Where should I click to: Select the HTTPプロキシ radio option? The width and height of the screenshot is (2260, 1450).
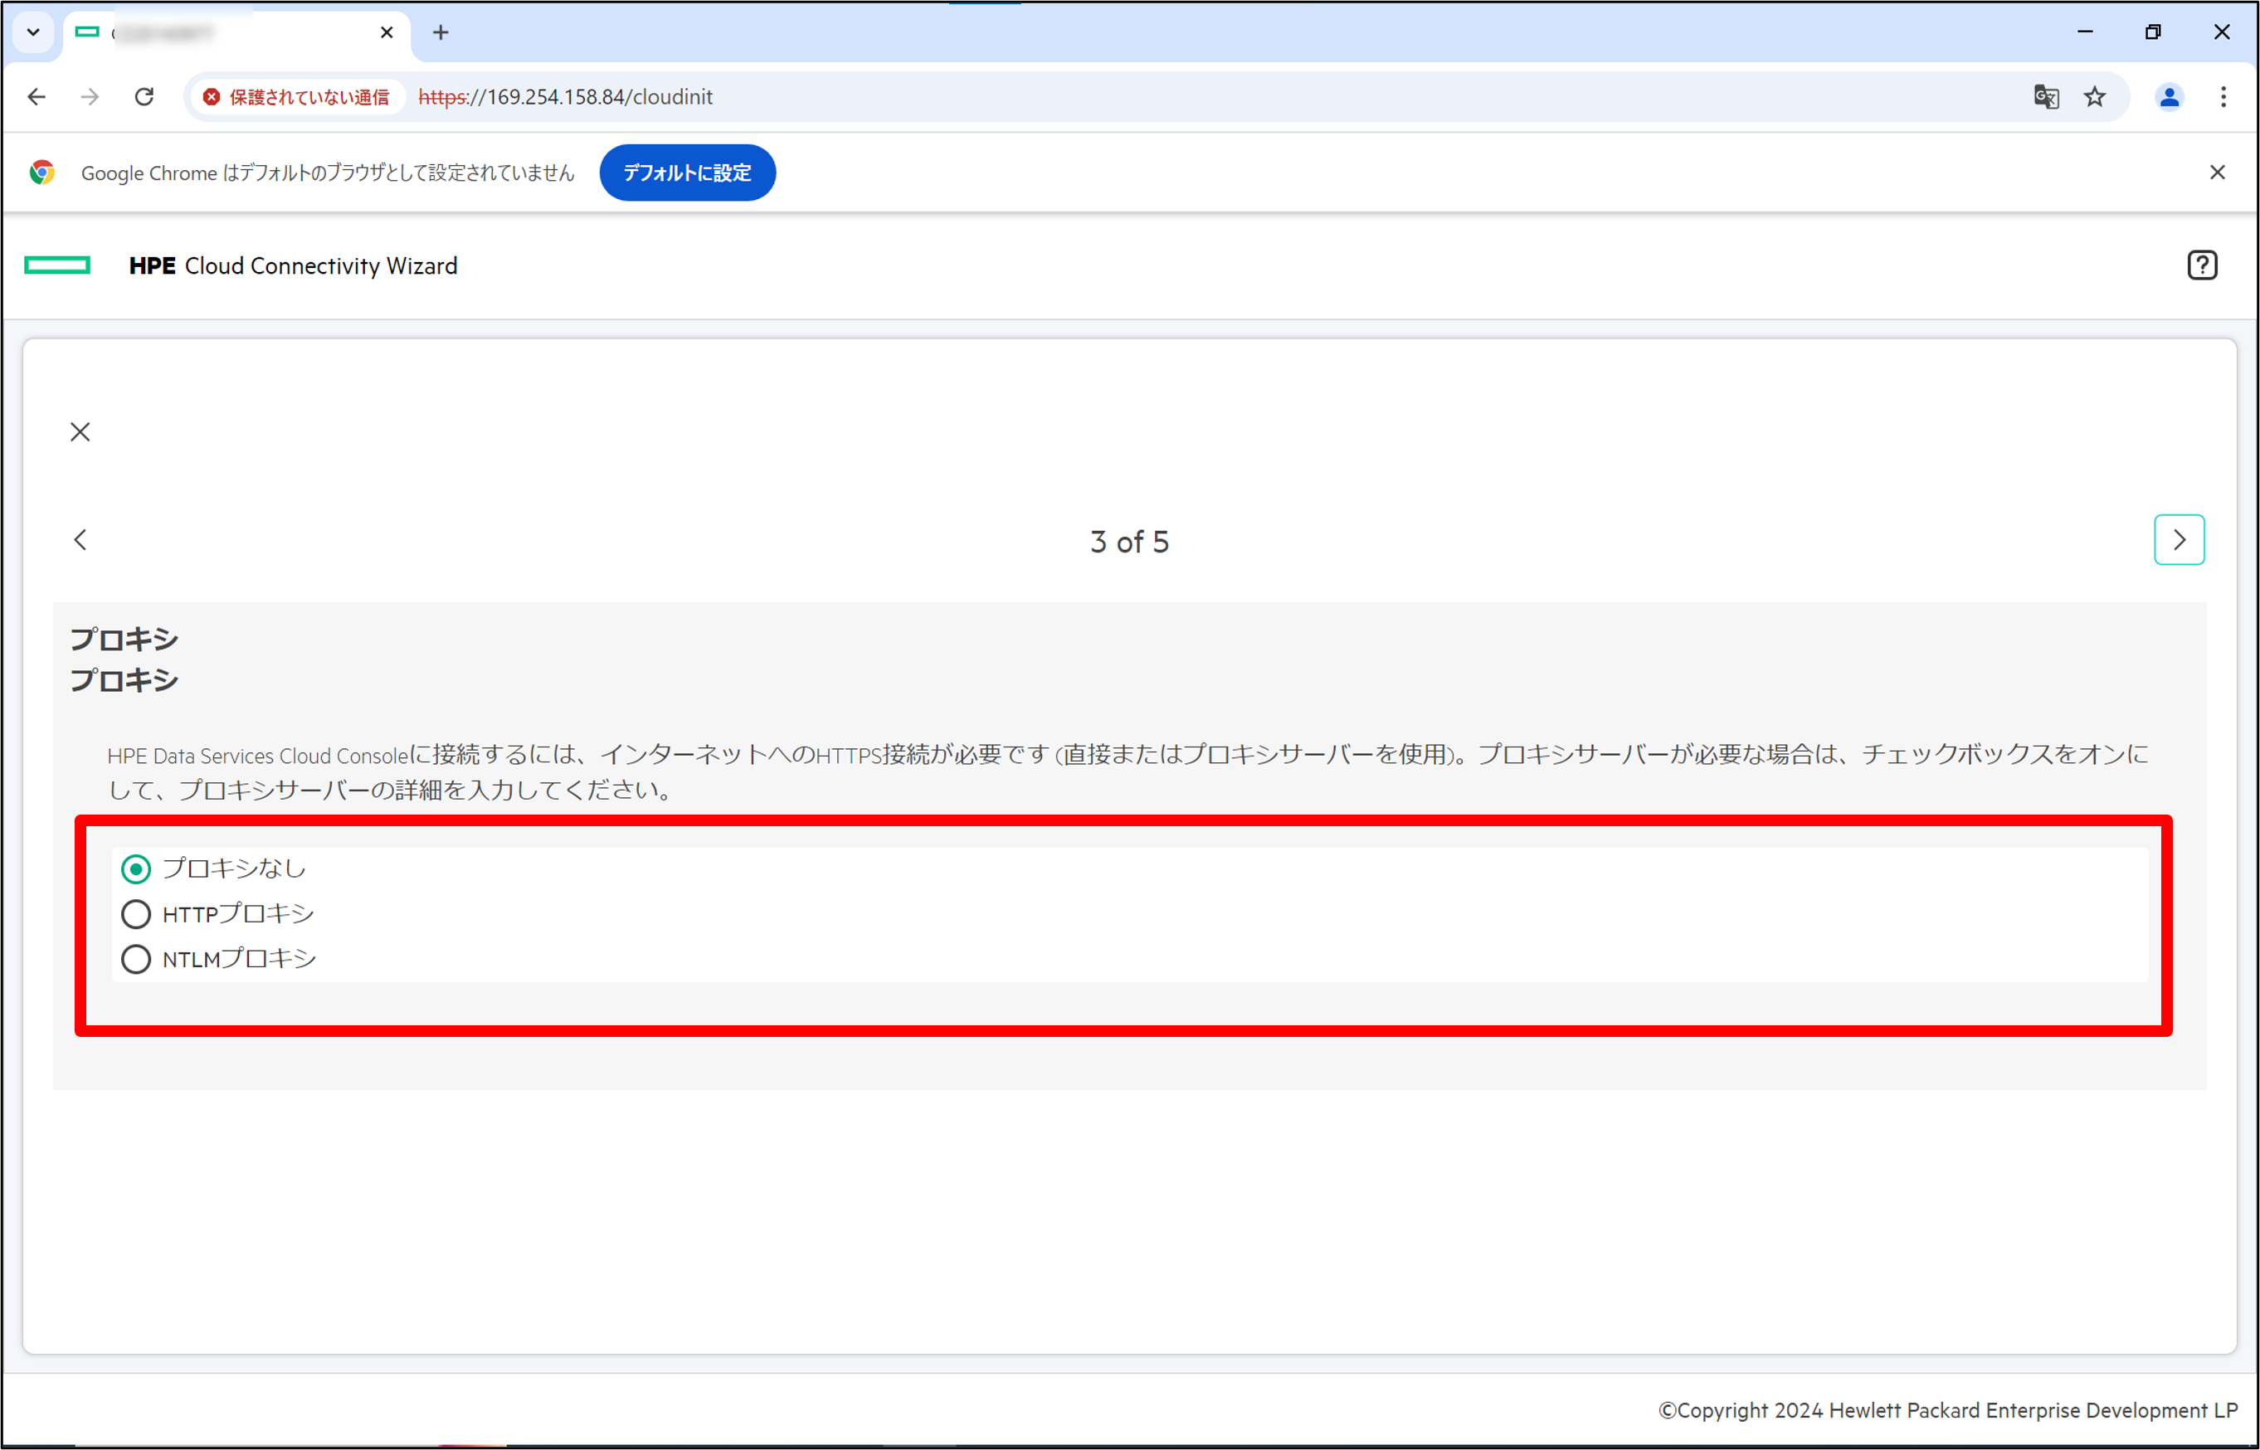coord(137,914)
